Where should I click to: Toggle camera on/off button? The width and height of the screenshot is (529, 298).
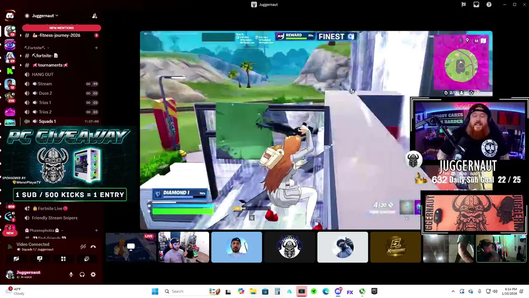tap(16, 259)
